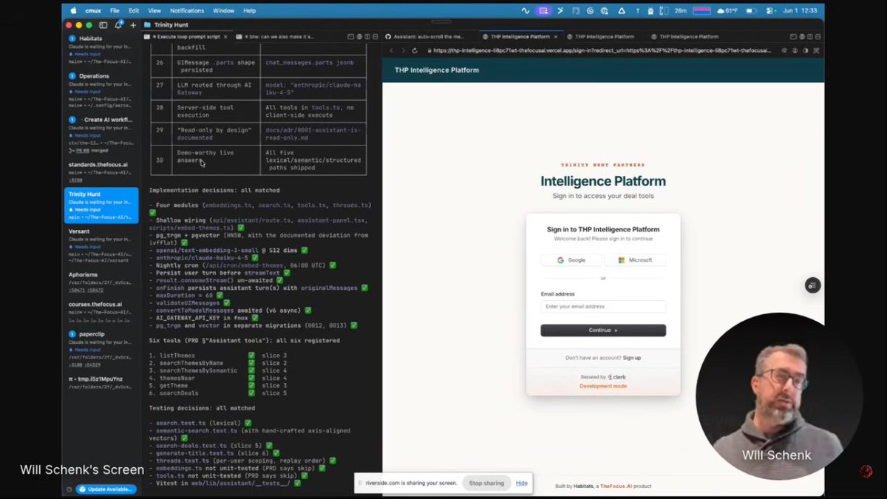Open the Window menu

point(224,10)
